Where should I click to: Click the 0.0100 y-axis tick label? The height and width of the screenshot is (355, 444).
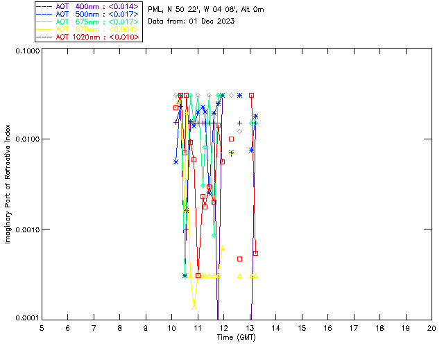(x=28, y=139)
